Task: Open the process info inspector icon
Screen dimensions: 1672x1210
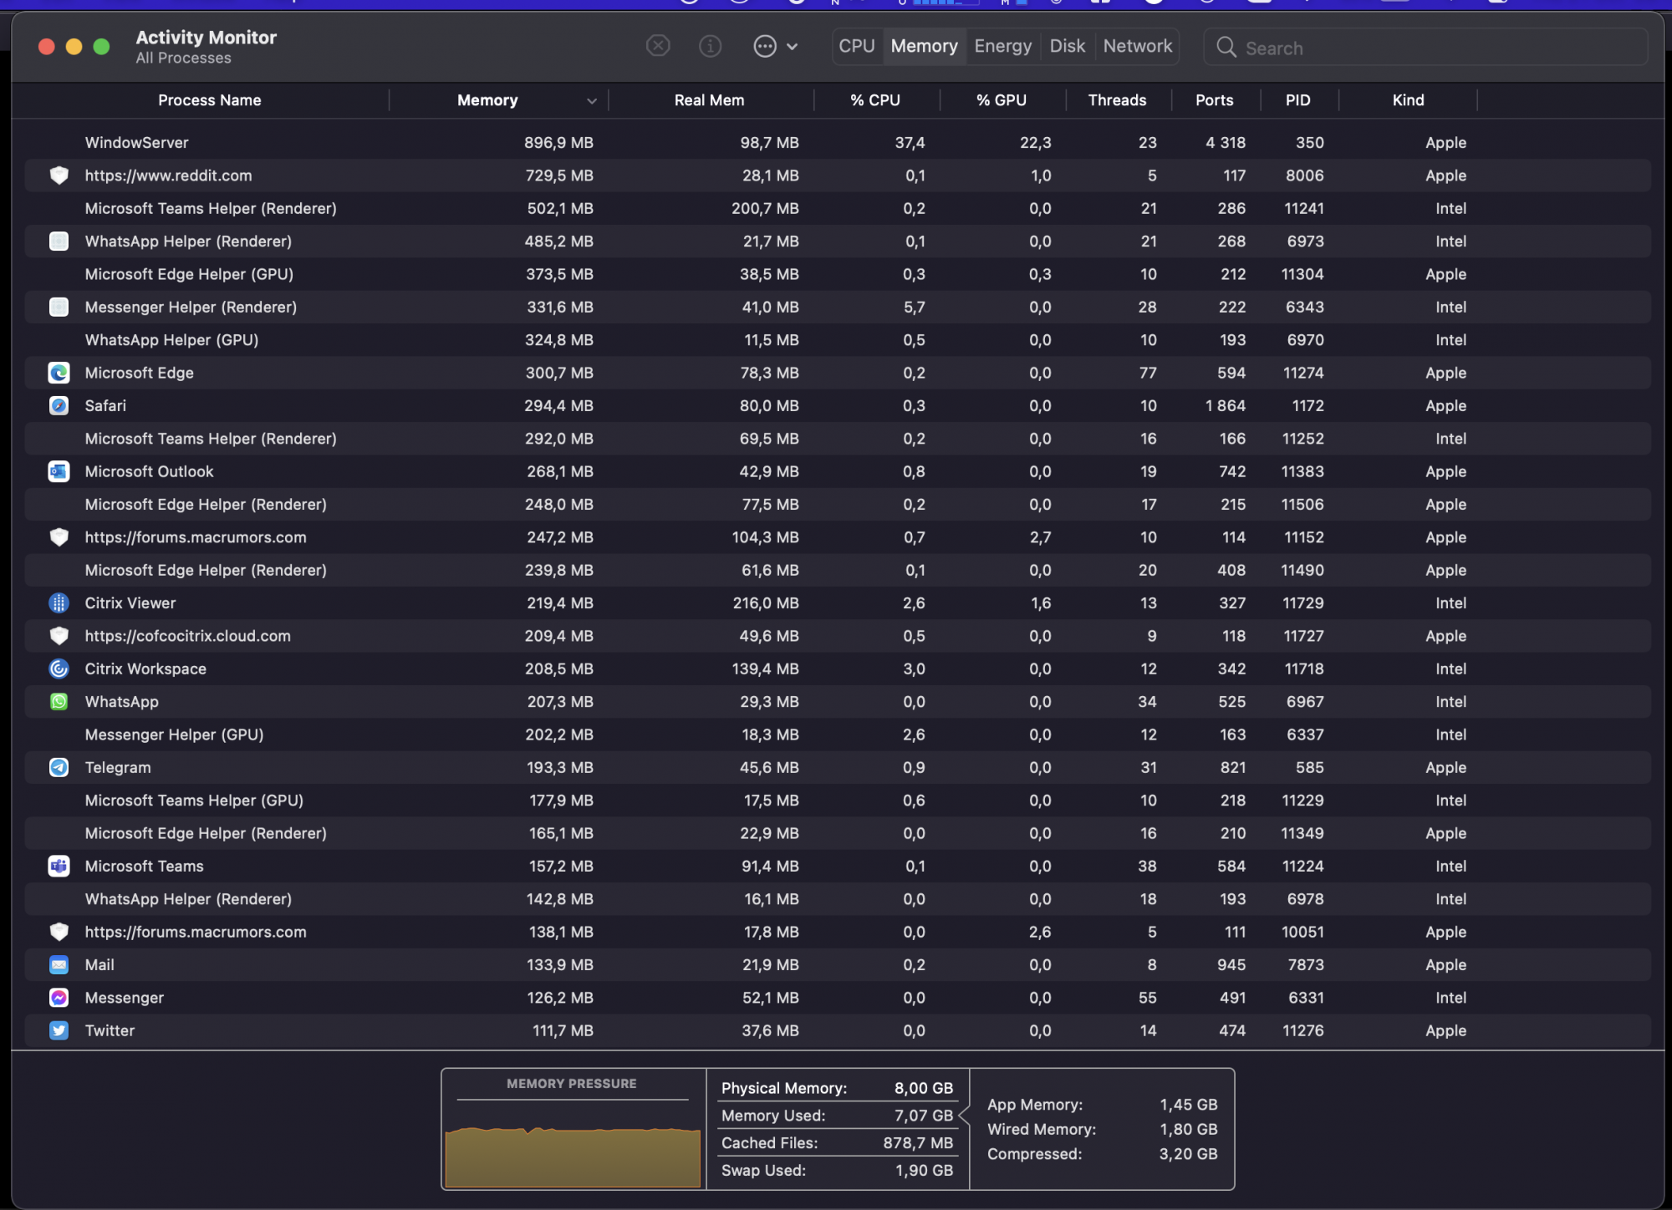Action: 710,46
